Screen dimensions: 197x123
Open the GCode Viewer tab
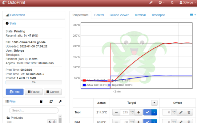click(x=119, y=15)
